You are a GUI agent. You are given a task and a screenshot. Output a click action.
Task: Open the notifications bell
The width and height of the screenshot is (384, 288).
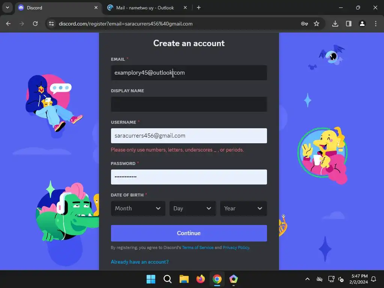[373, 279]
